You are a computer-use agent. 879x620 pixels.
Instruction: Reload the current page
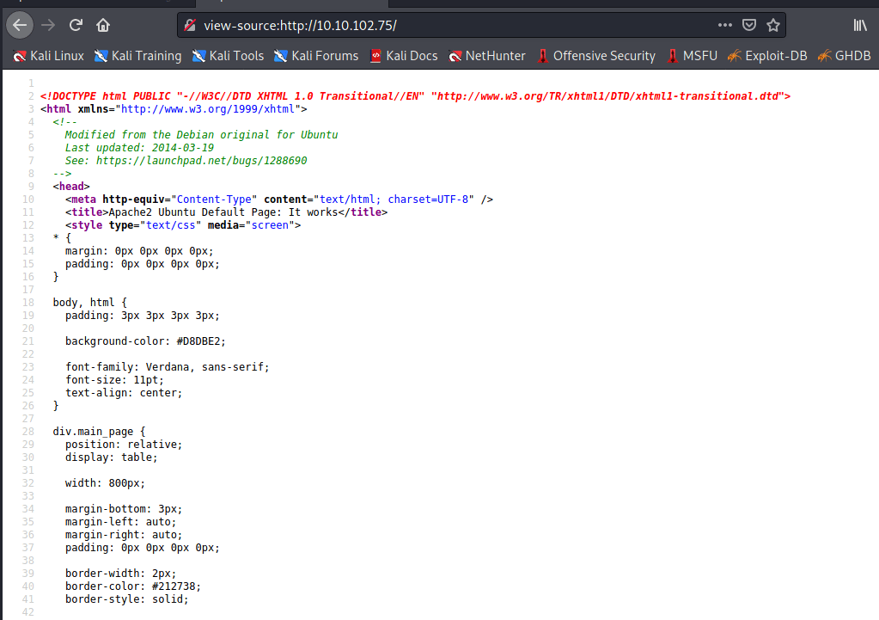pyautogui.click(x=76, y=25)
